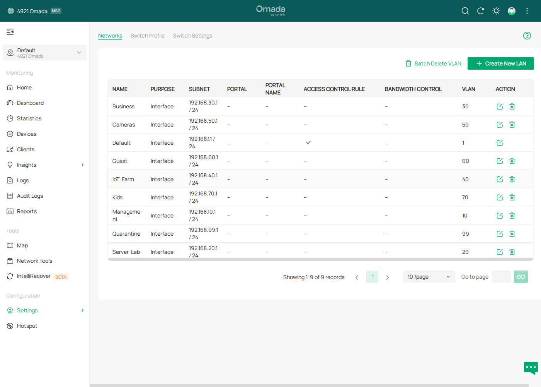Edit the Default network entry

click(x=500, y=143)
